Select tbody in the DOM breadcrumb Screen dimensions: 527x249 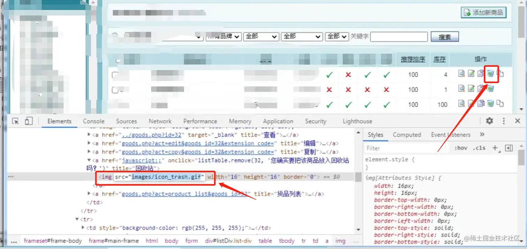click(288, 241)
